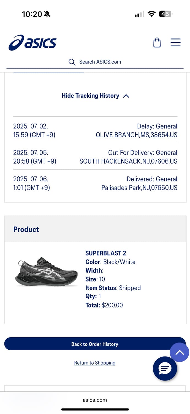Go Back to Order History
This screenshot has width=190, height=414.
point(95,344)
